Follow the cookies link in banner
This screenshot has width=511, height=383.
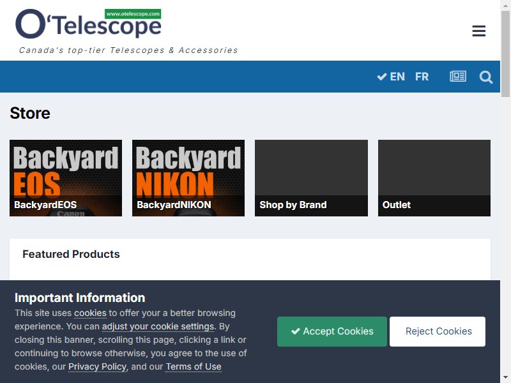(x=90, y=313)
